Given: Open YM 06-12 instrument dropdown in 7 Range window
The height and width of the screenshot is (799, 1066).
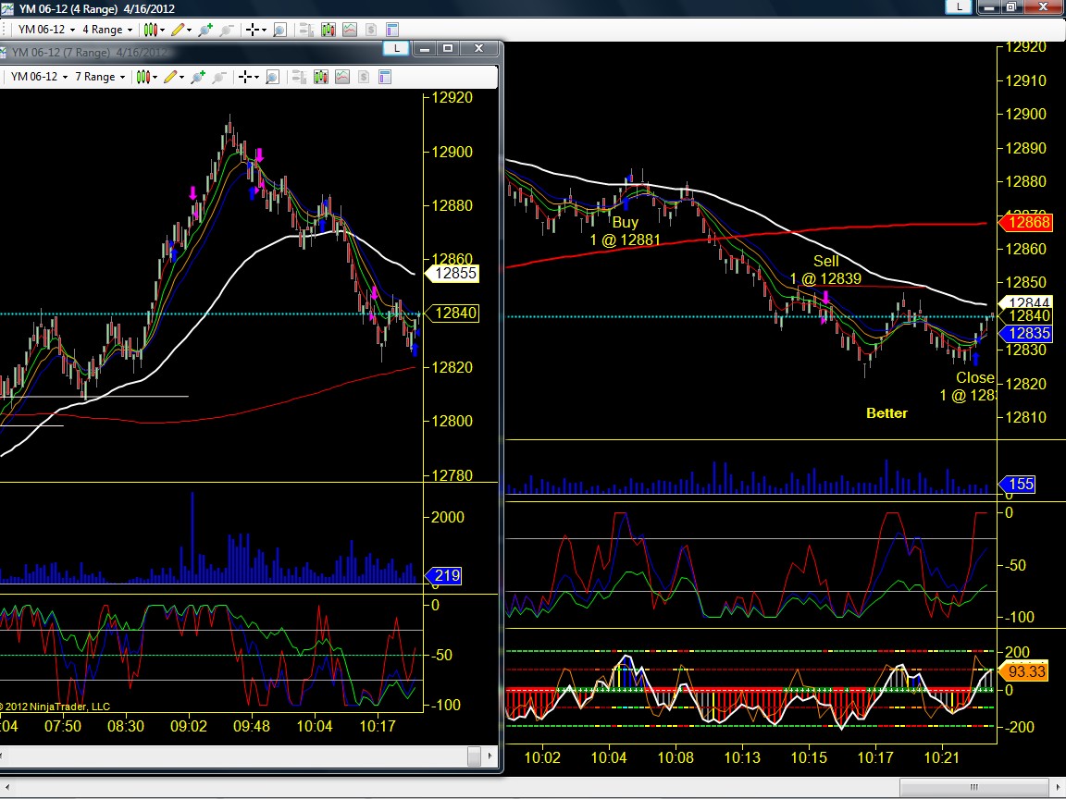Looking at the screenshot, I should point(39,77).
